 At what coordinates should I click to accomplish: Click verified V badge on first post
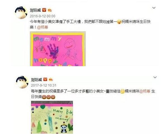(44, 10)
